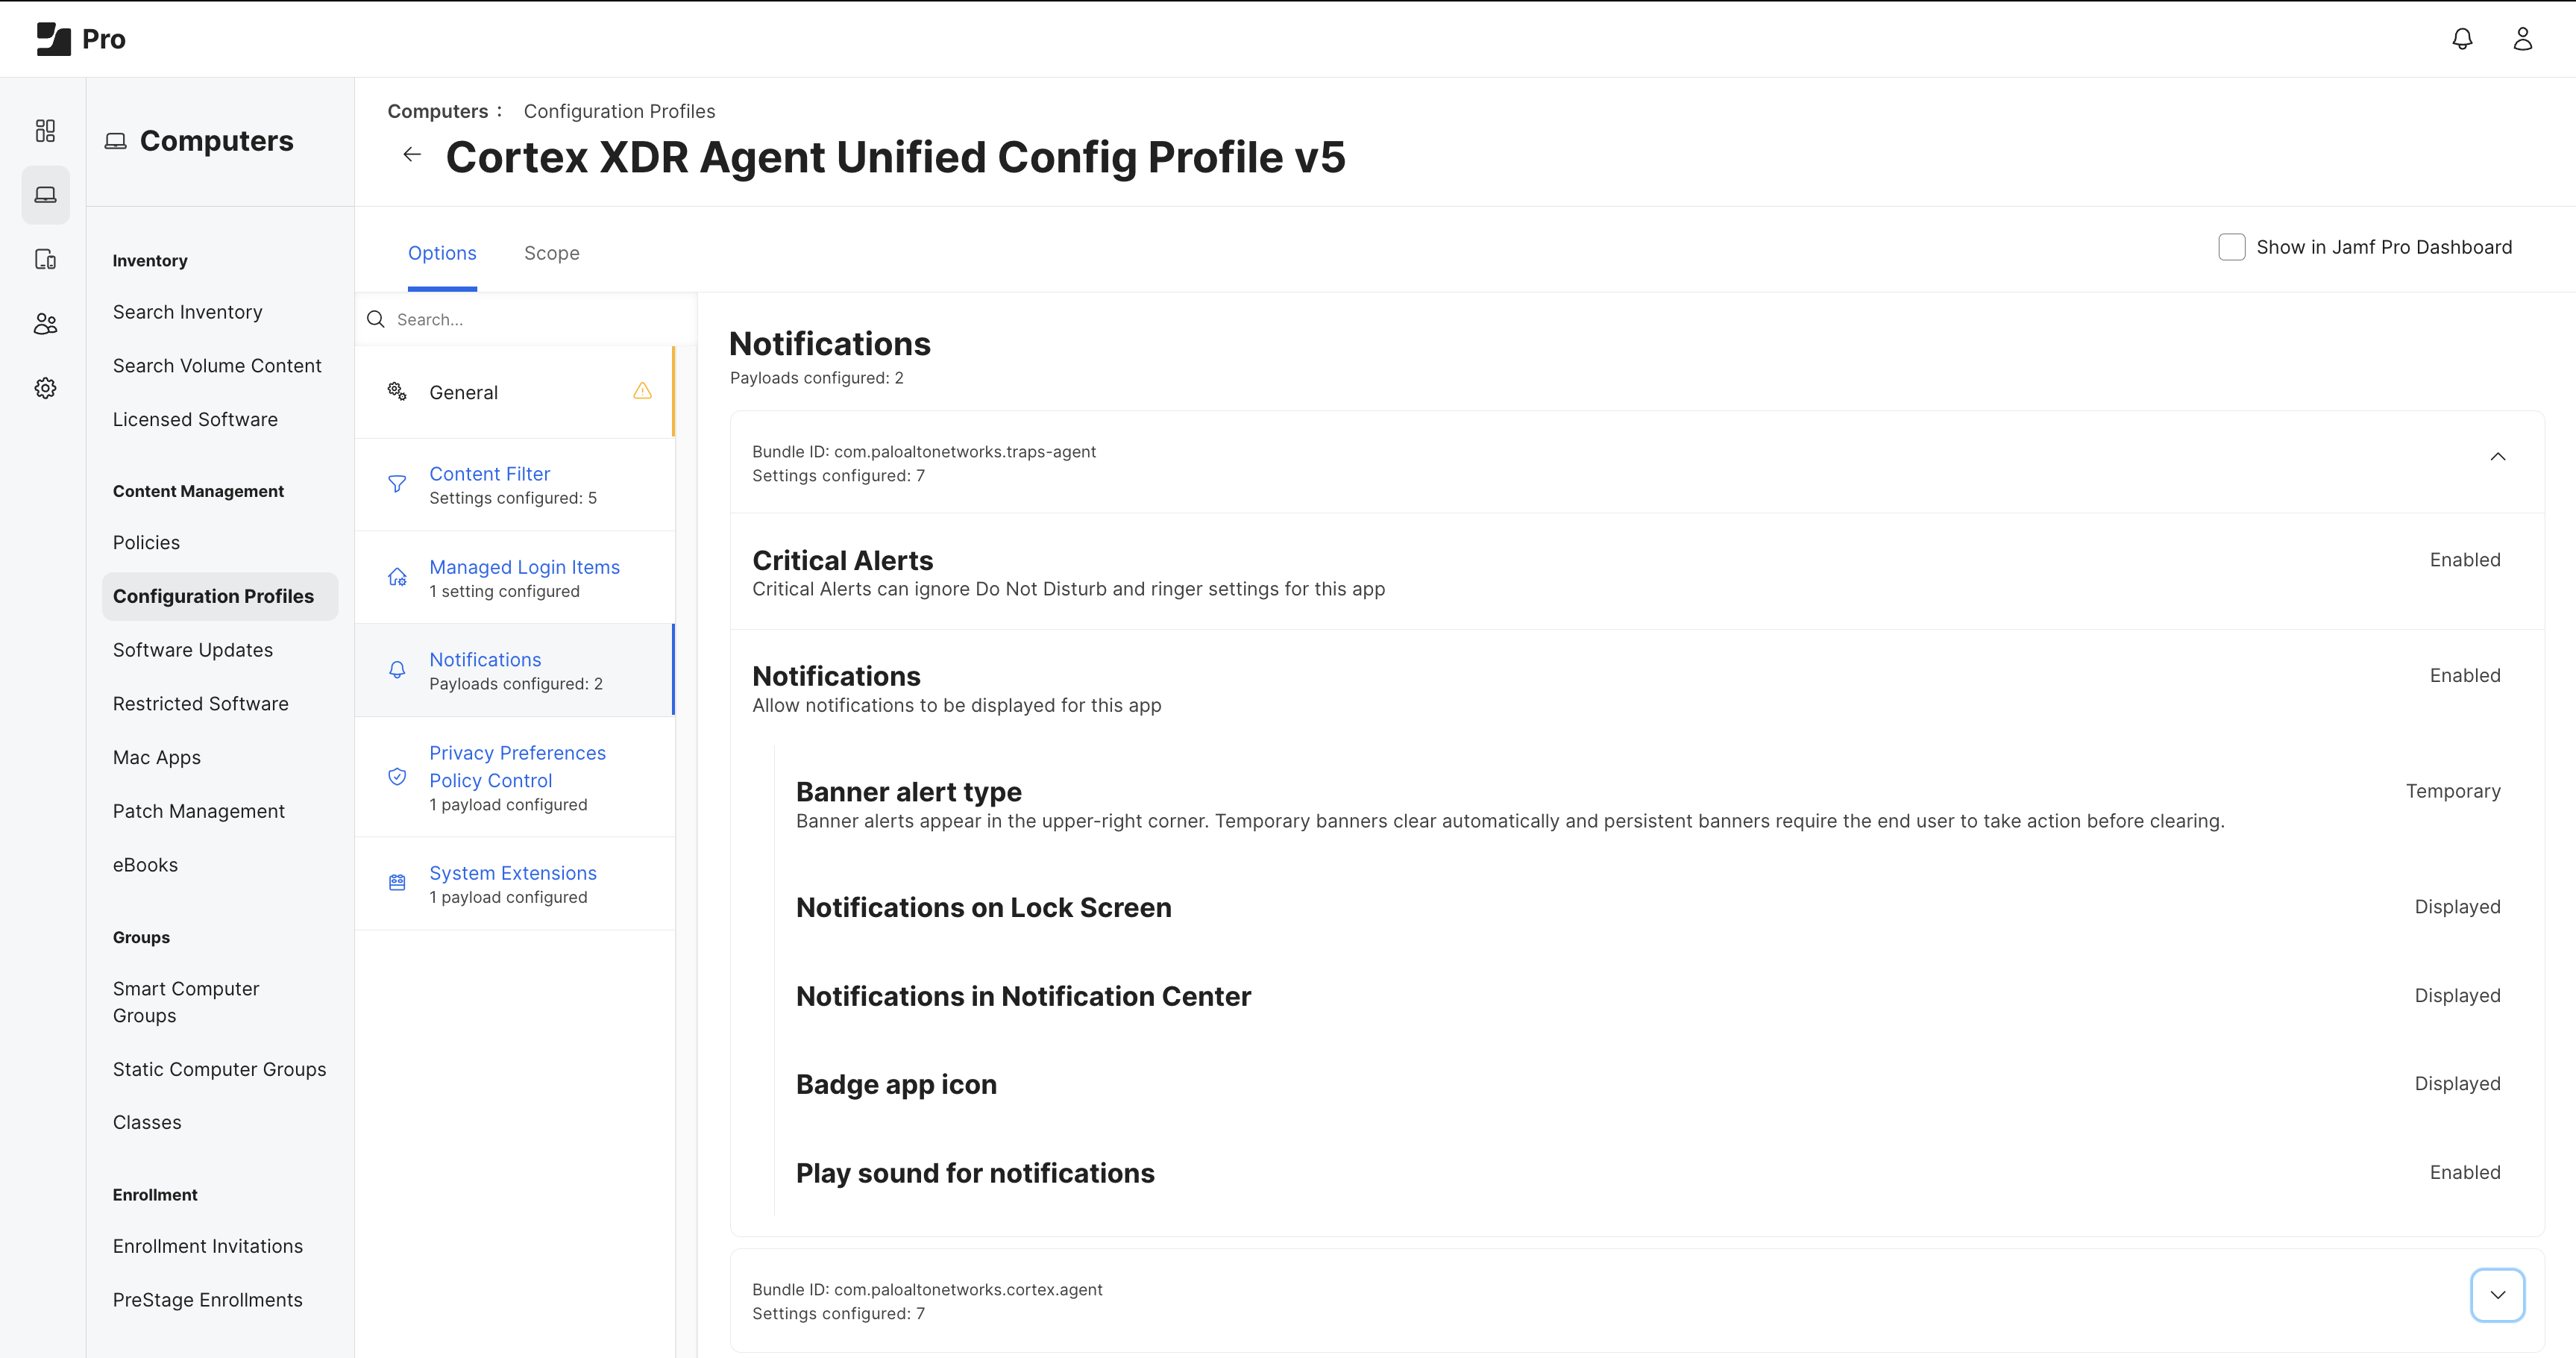2576x1358 pixels.
Task: Go to Search Volume Content
Action: [217, 366]
